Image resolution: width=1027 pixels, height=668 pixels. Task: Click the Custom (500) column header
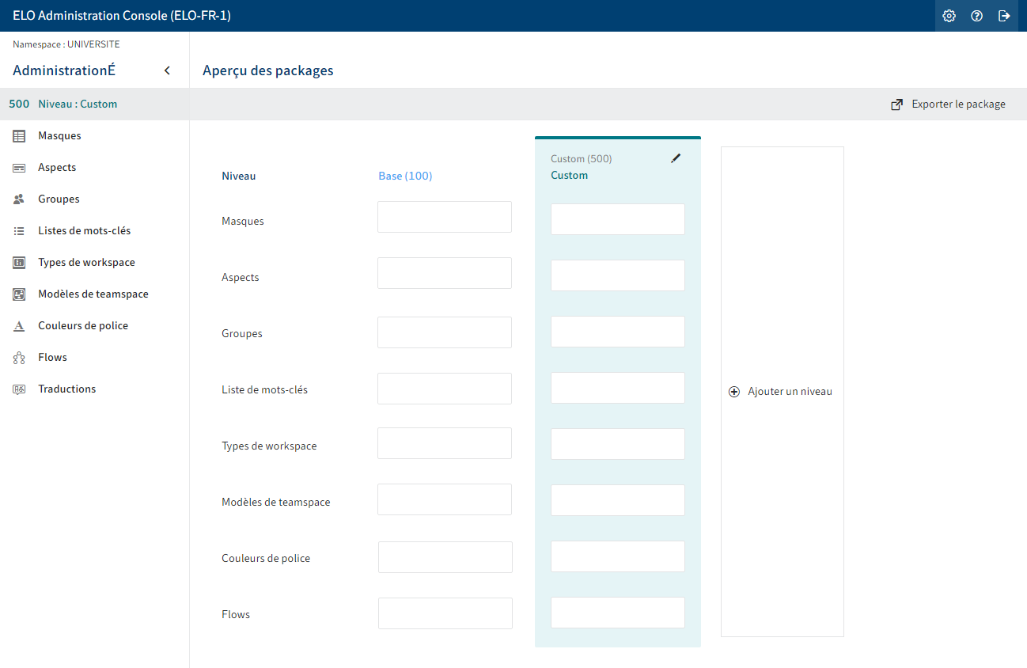tap(582, 158)
